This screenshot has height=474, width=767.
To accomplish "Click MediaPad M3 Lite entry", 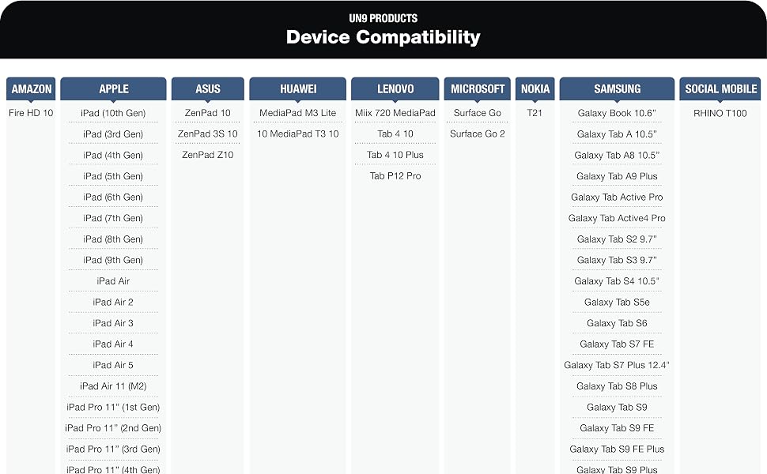I will pos(297,113).
